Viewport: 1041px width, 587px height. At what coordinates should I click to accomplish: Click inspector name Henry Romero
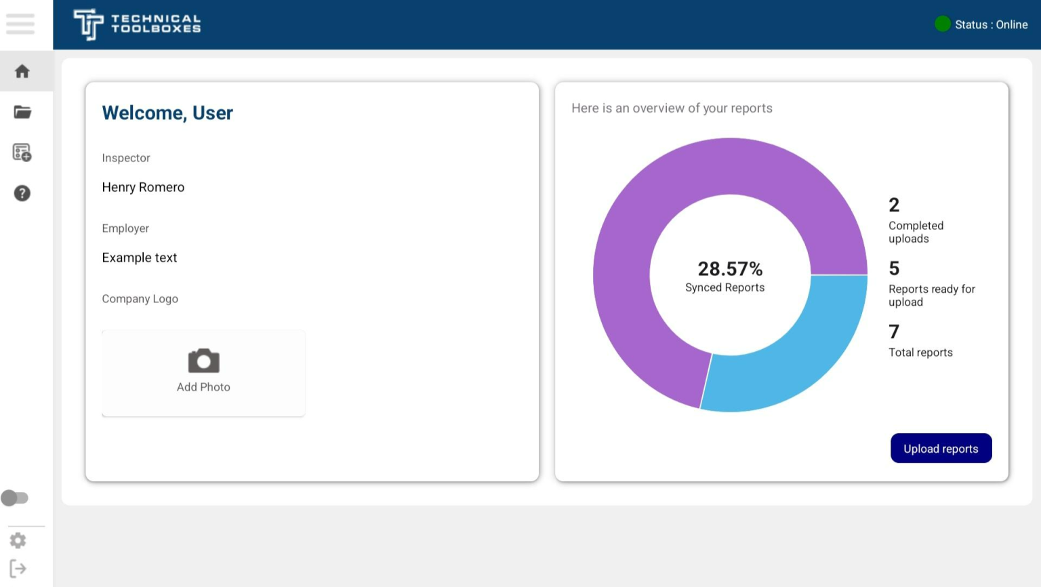coord(143,187)
